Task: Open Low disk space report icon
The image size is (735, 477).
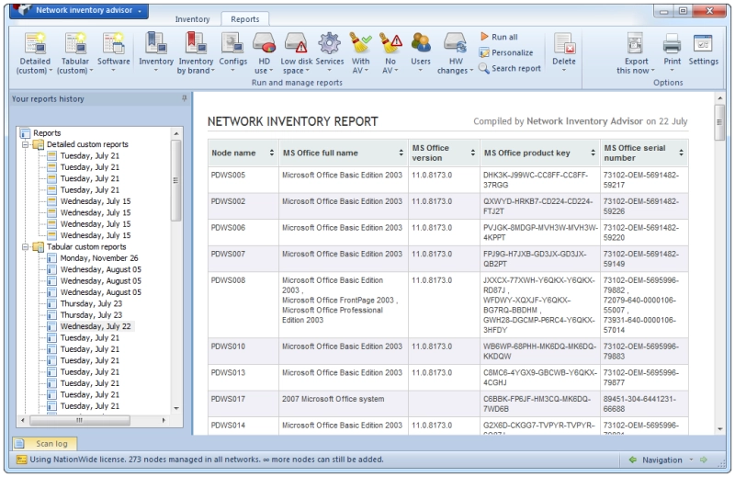Action: point(297,43)
